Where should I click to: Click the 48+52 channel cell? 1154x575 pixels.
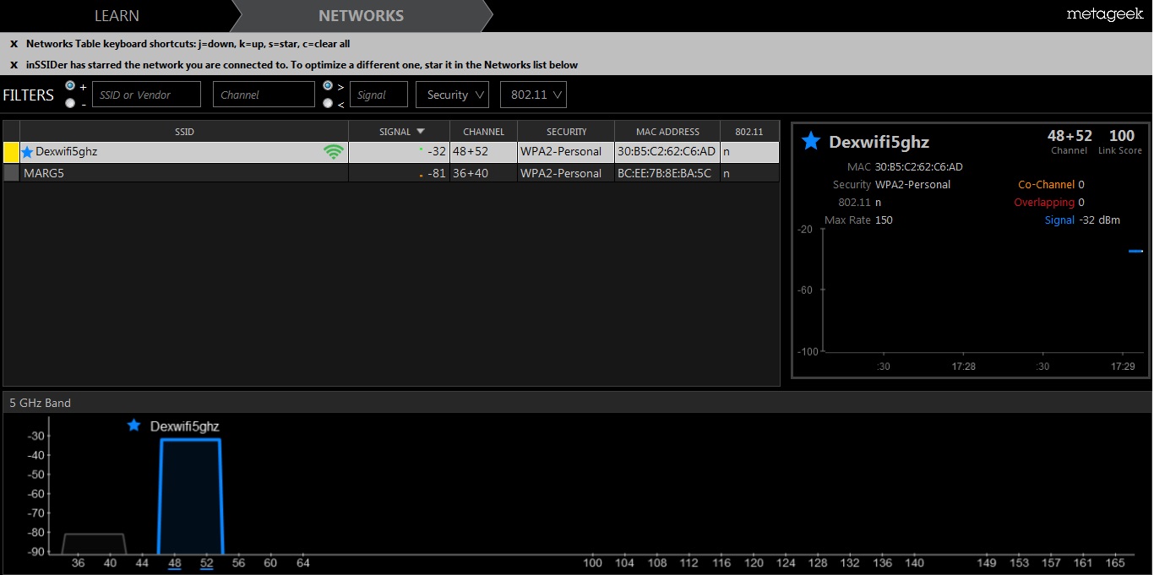[x=483, y=152]
